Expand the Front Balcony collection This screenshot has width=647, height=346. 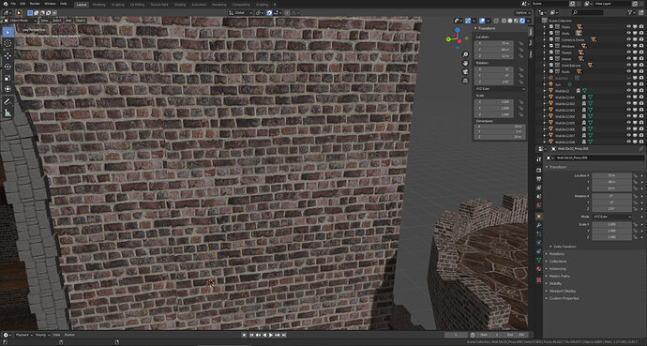click(x=545, y=65)
